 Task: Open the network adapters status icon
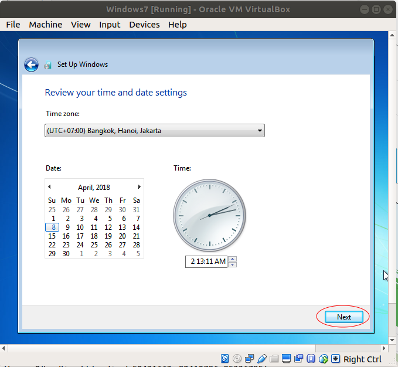pos(249,359)
